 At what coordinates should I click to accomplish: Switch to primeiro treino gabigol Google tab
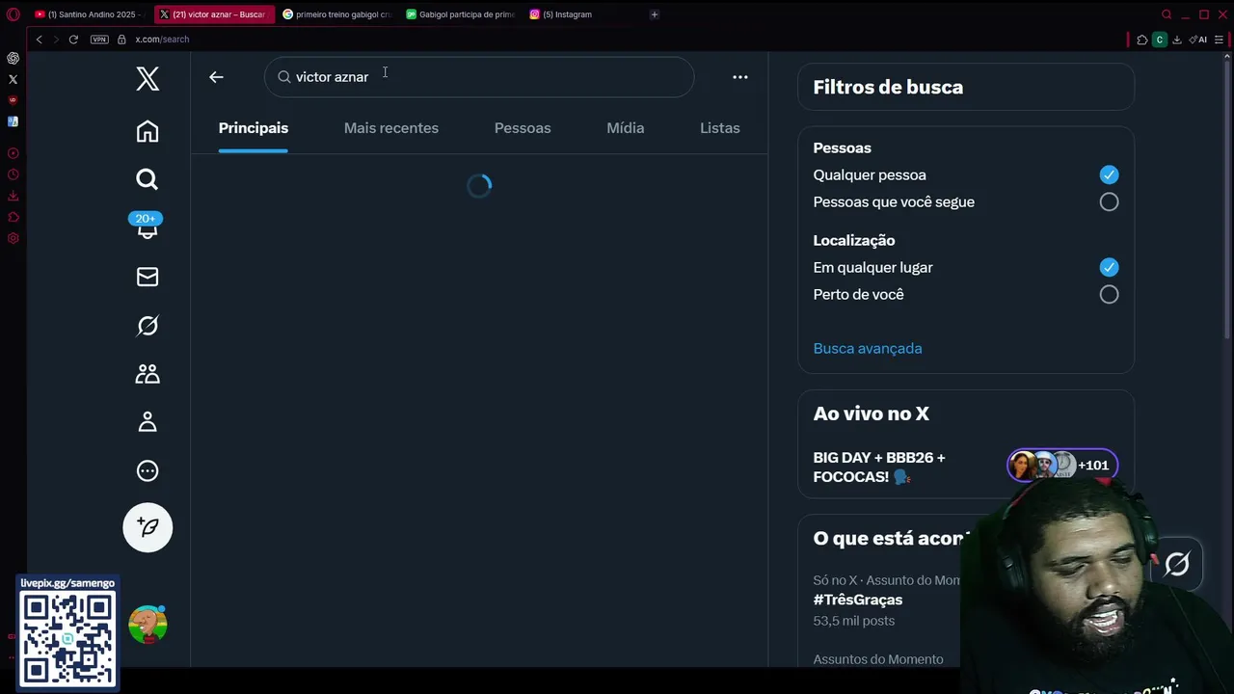336,14
